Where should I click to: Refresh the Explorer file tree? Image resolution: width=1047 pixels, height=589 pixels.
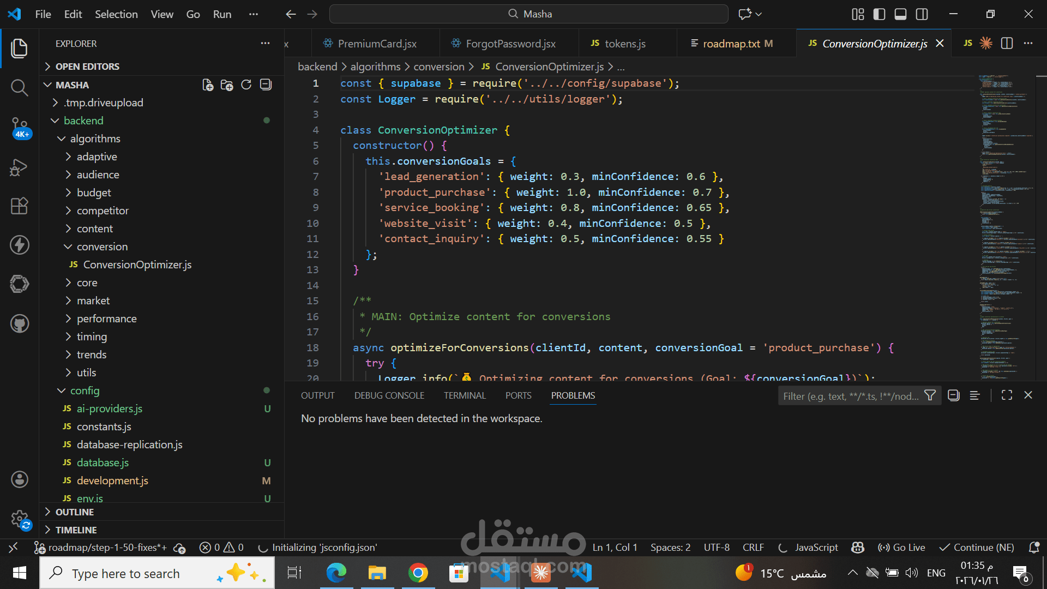[246, 85]
